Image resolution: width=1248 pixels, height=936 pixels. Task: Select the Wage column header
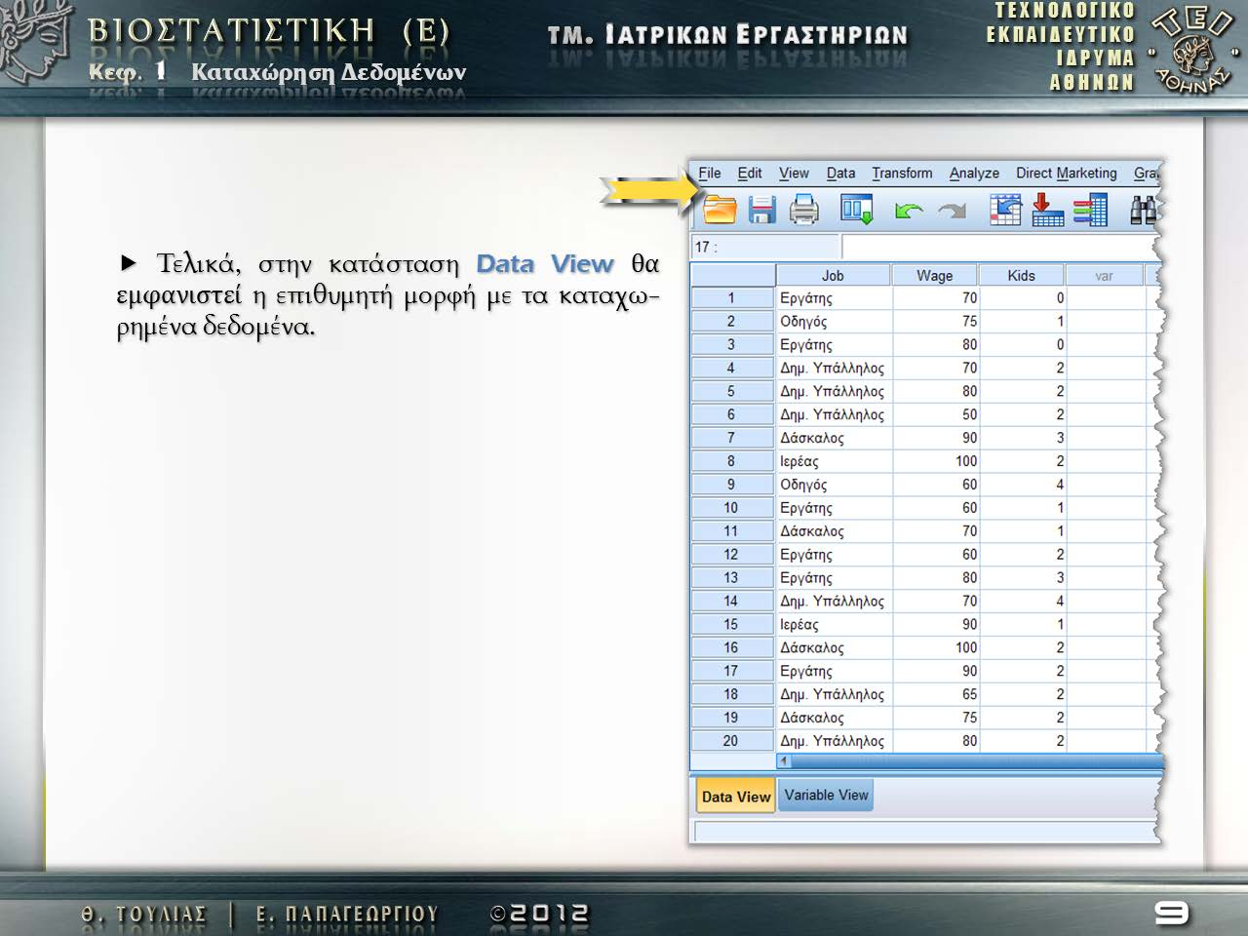pyautogui.click(x=935, y=276)
